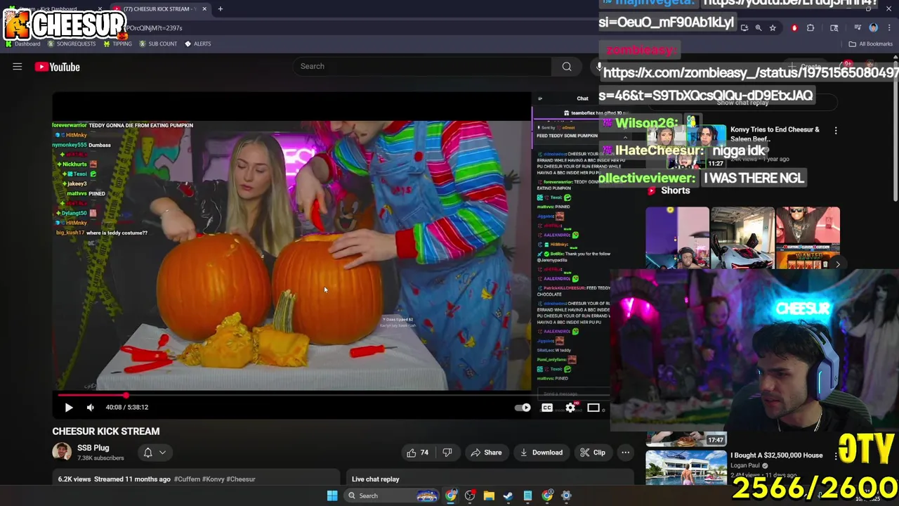Open ALERTS bookmark
The image size is (899, 506).
pyautogui.click(x=197, y=44)
